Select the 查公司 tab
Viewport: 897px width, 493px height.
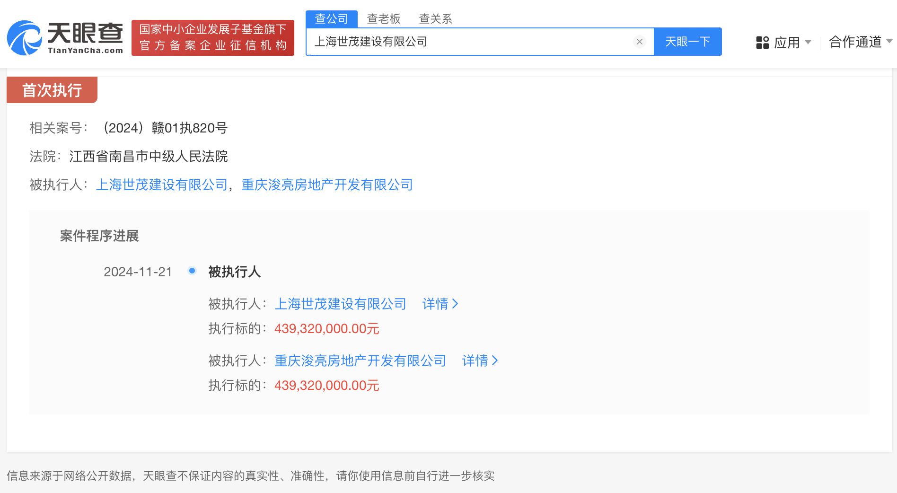[x=332, y=19]
